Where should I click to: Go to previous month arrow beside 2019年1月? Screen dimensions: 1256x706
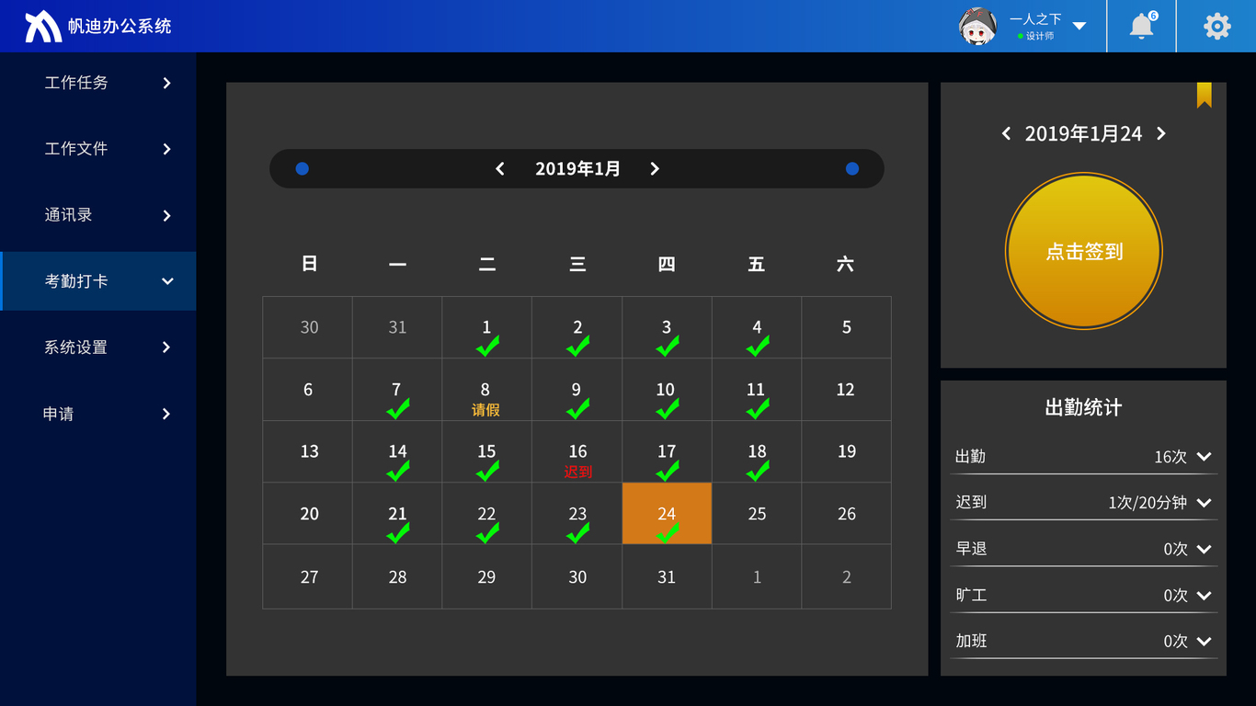tap(500, 169)
